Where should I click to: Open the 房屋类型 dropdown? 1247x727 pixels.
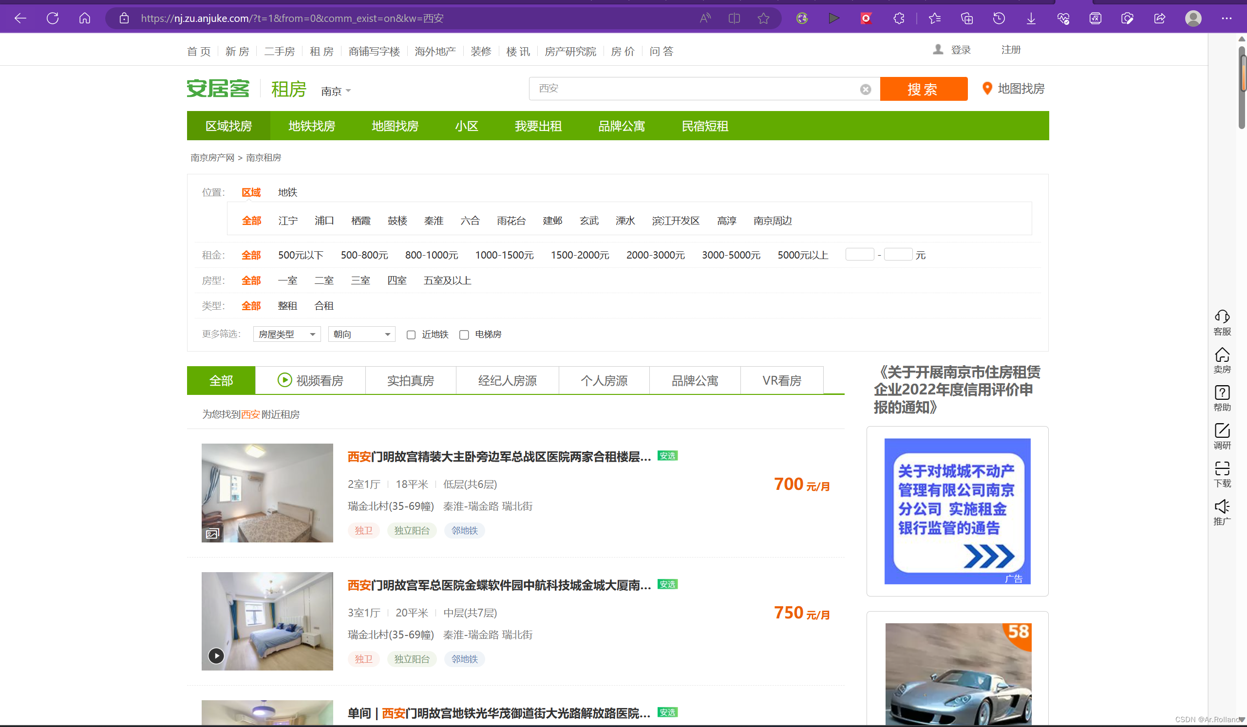click(x=286, y=335)
